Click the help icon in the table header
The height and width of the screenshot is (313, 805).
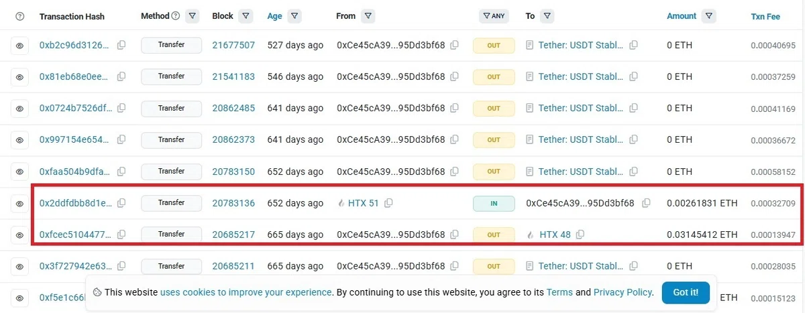pyautogui.click(x=19, y=16)
